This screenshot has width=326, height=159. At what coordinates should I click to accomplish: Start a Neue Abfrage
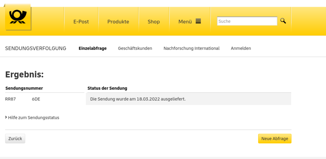pos(274,139)
